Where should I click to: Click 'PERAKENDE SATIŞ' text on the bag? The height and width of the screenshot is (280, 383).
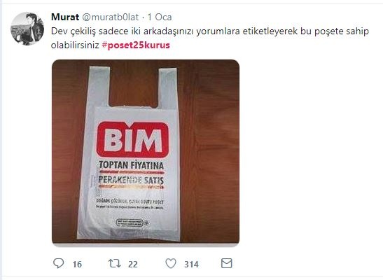coord(131,180)
